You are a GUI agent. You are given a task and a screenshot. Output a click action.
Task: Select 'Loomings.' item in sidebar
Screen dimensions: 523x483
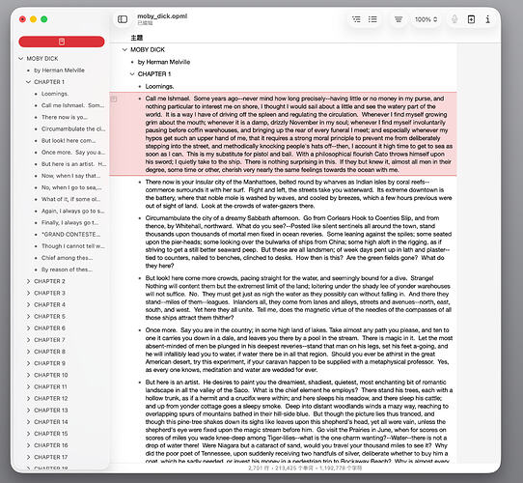(55, 94)
